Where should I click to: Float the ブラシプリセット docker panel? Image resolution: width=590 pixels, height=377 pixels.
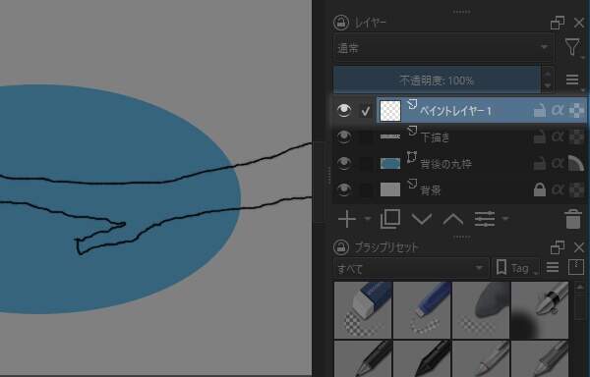pos(558,247)
